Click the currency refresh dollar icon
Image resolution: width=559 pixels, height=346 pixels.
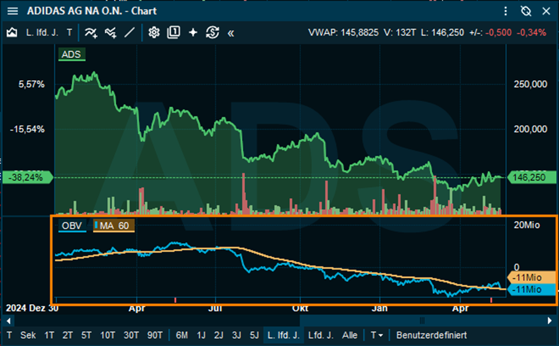[213, 33]
